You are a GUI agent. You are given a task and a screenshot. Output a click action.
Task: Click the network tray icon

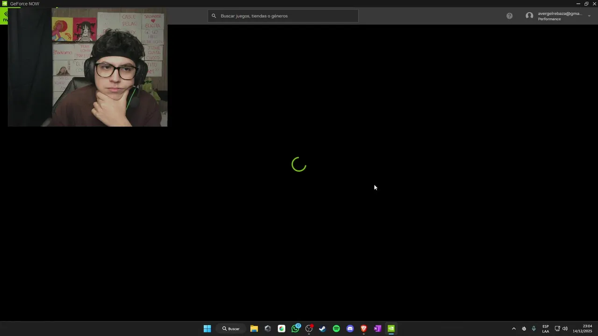coord(557,329)
